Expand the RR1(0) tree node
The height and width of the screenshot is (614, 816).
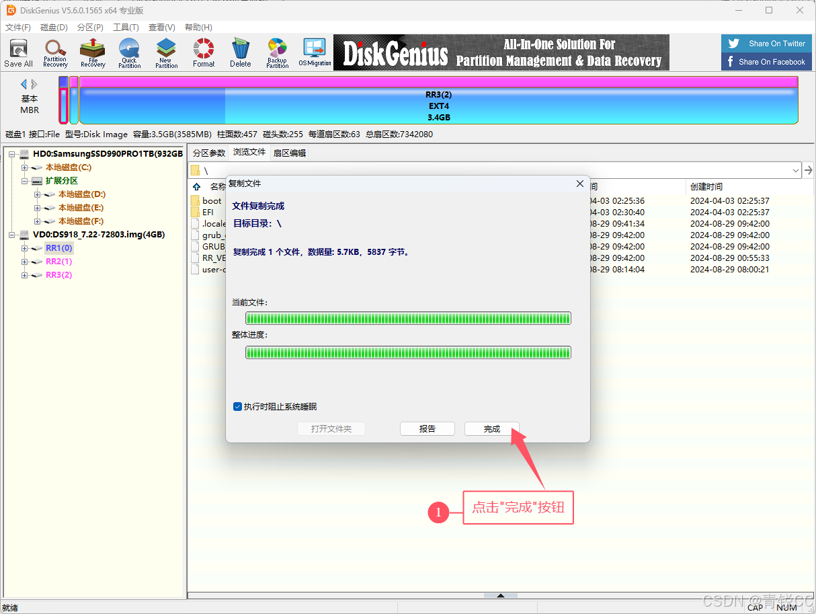(x=25, y=248)
